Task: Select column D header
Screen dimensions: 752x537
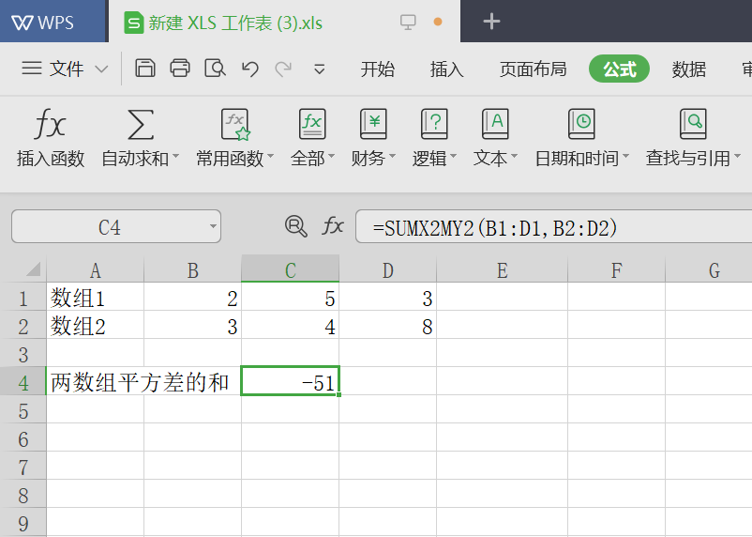Action: pyautogui.click(x=388, y=270)
